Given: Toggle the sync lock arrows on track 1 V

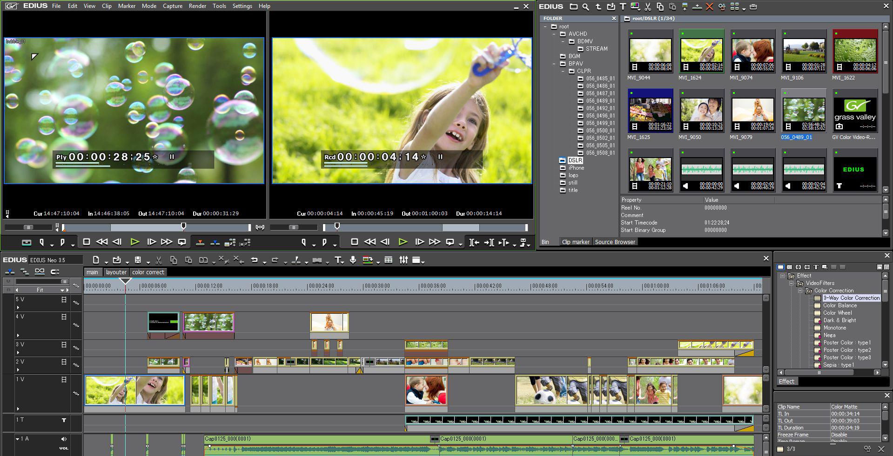Looking at the screenshot, I should point(76,394).
